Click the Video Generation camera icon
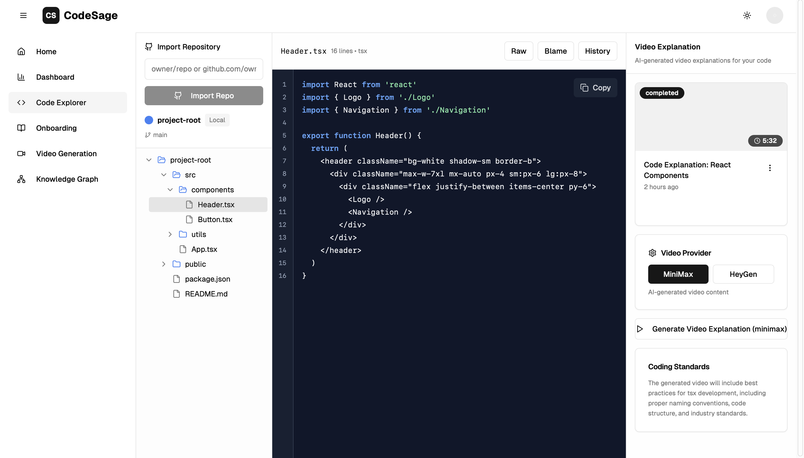The height and width of the screenshot is (458, 804). coord(21,154)
